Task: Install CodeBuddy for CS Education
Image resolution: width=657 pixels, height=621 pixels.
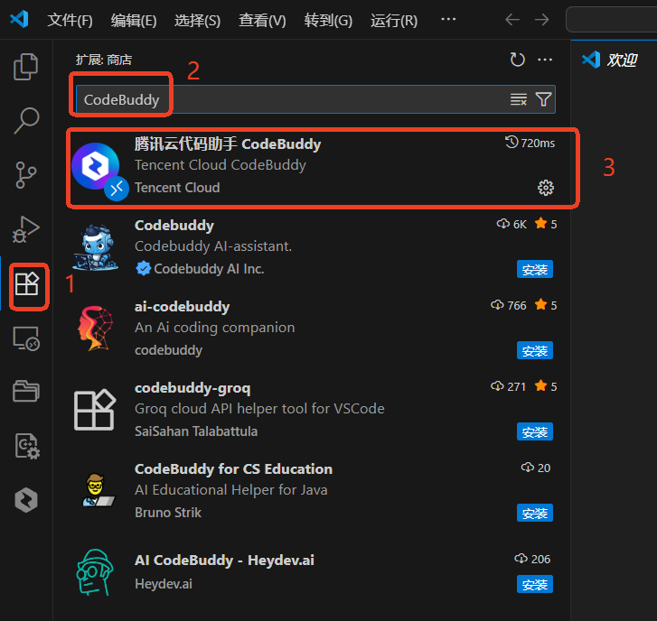Action: tap(535, 513)
